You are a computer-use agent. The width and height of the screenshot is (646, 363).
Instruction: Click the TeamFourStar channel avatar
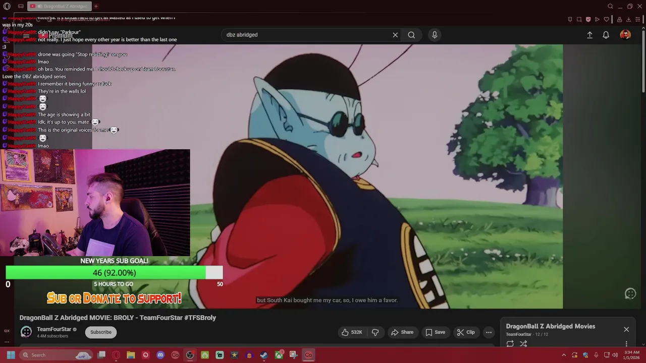[x=26, y=332]
